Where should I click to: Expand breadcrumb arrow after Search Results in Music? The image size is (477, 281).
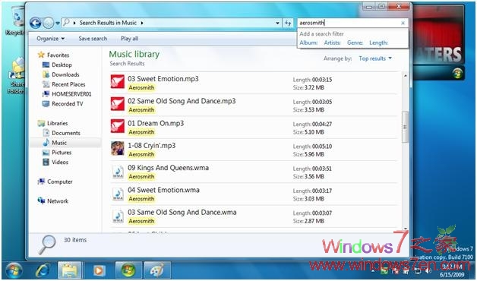point(142,23)
